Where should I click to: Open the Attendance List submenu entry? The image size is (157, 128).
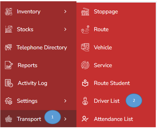(x=116, y=119)
